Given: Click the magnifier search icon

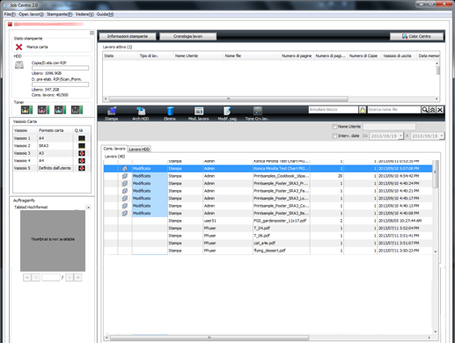Looking at the screenshot, I should tap(425, 110).
